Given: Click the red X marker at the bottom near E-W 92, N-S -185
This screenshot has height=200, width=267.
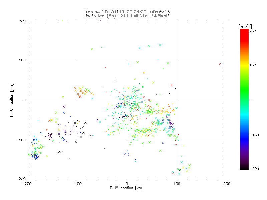Looking at the screenshot, I should 173,173.
